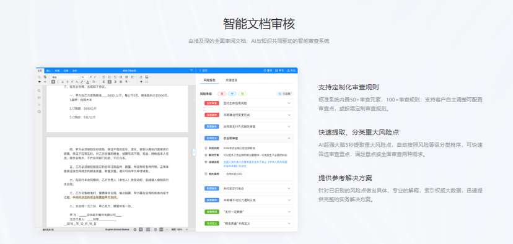Image resolution: width=513 pixels, height=244 pixels.
Task: Open the font size dropdown
Action: 85,77
